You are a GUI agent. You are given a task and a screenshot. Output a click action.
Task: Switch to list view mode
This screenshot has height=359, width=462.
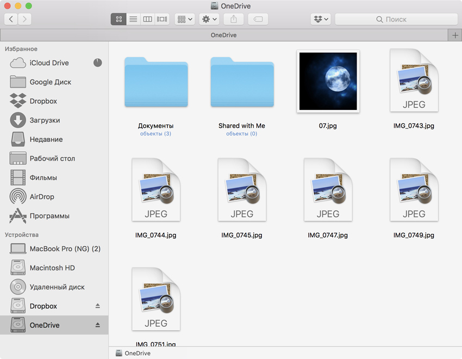[133, 19]
